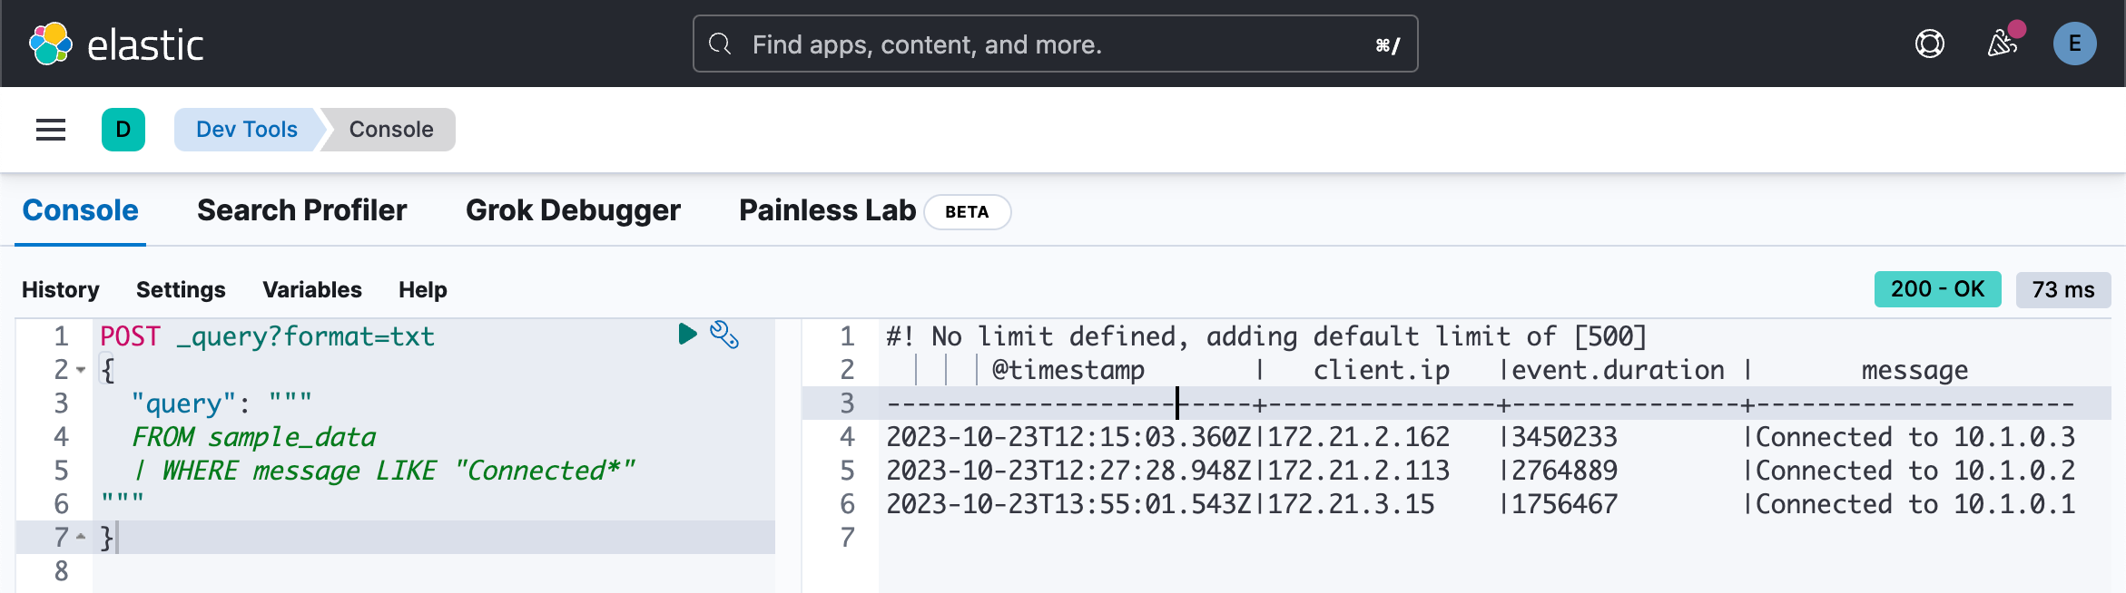2126x593 pixels.
Task: Click the message column header
Action: pyautogui.click(x=1914, y=370)
